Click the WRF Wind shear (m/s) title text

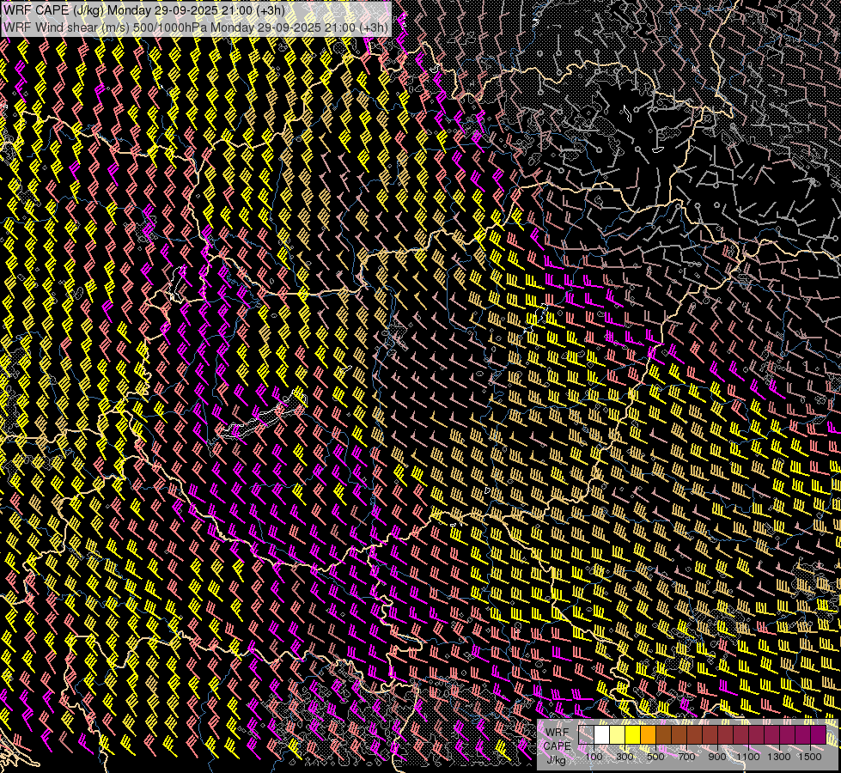click(x=64, y=27)
